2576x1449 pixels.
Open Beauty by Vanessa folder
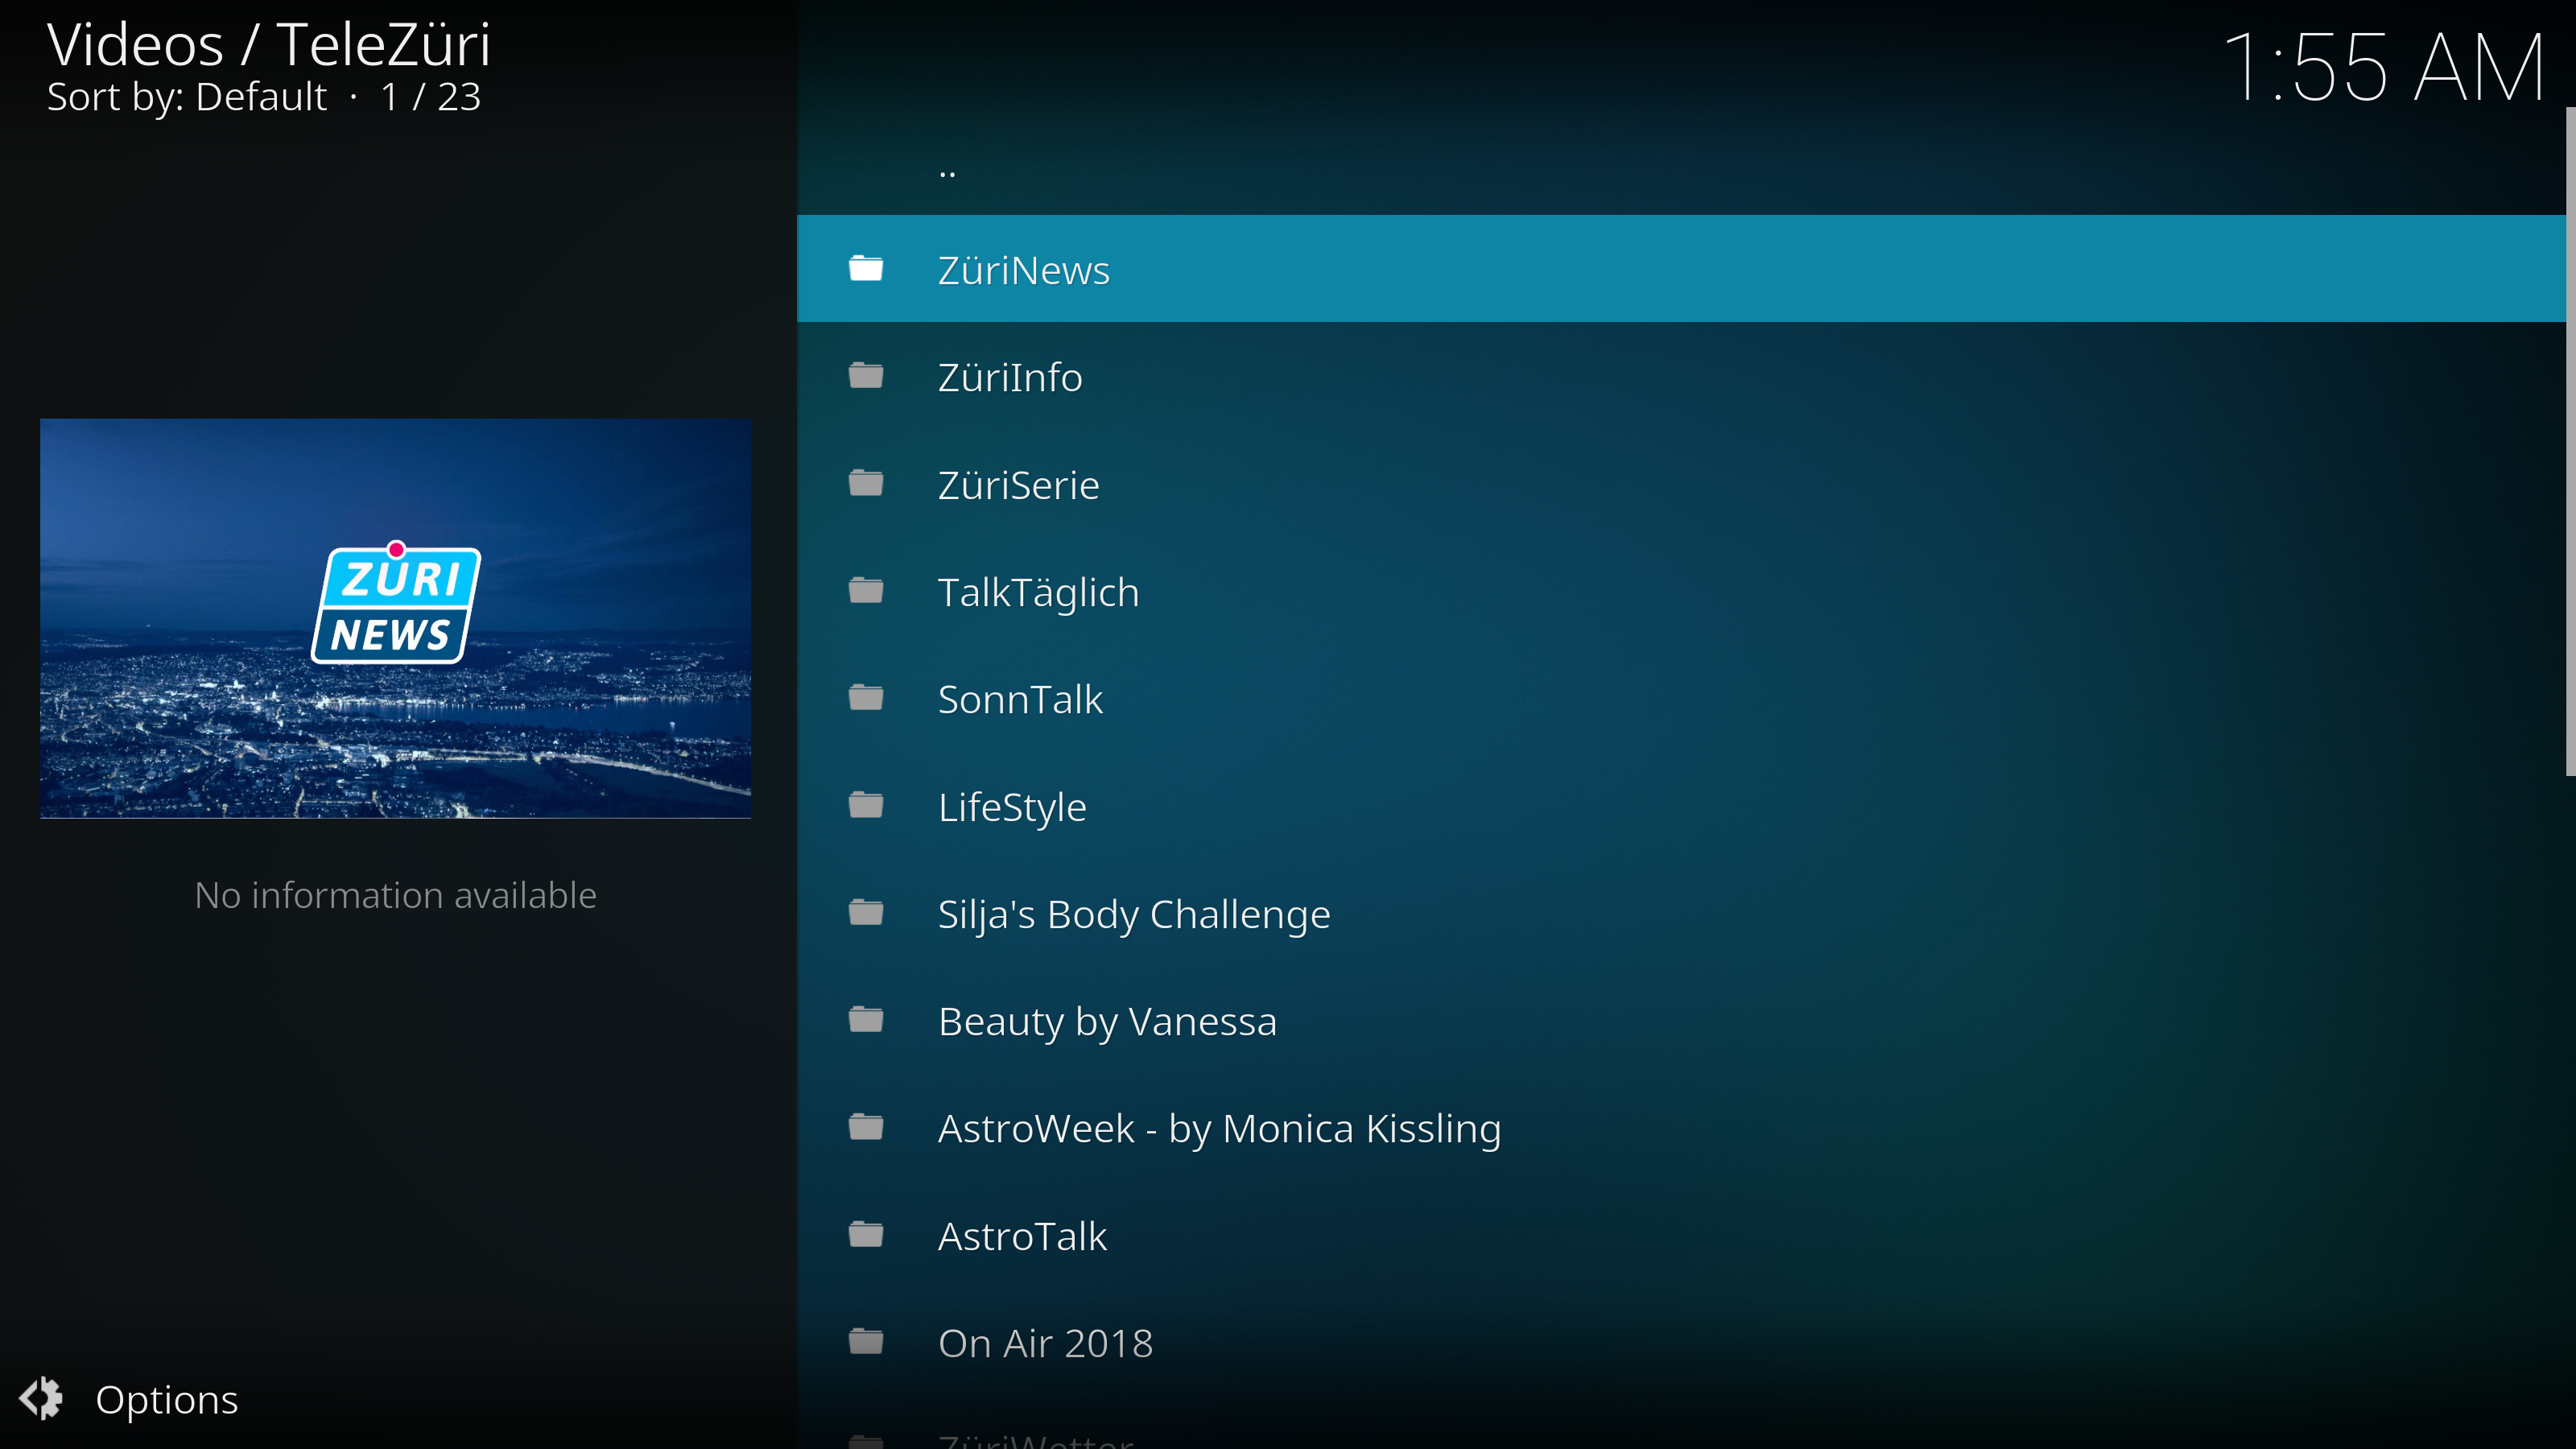(x=1107, y=1021)
